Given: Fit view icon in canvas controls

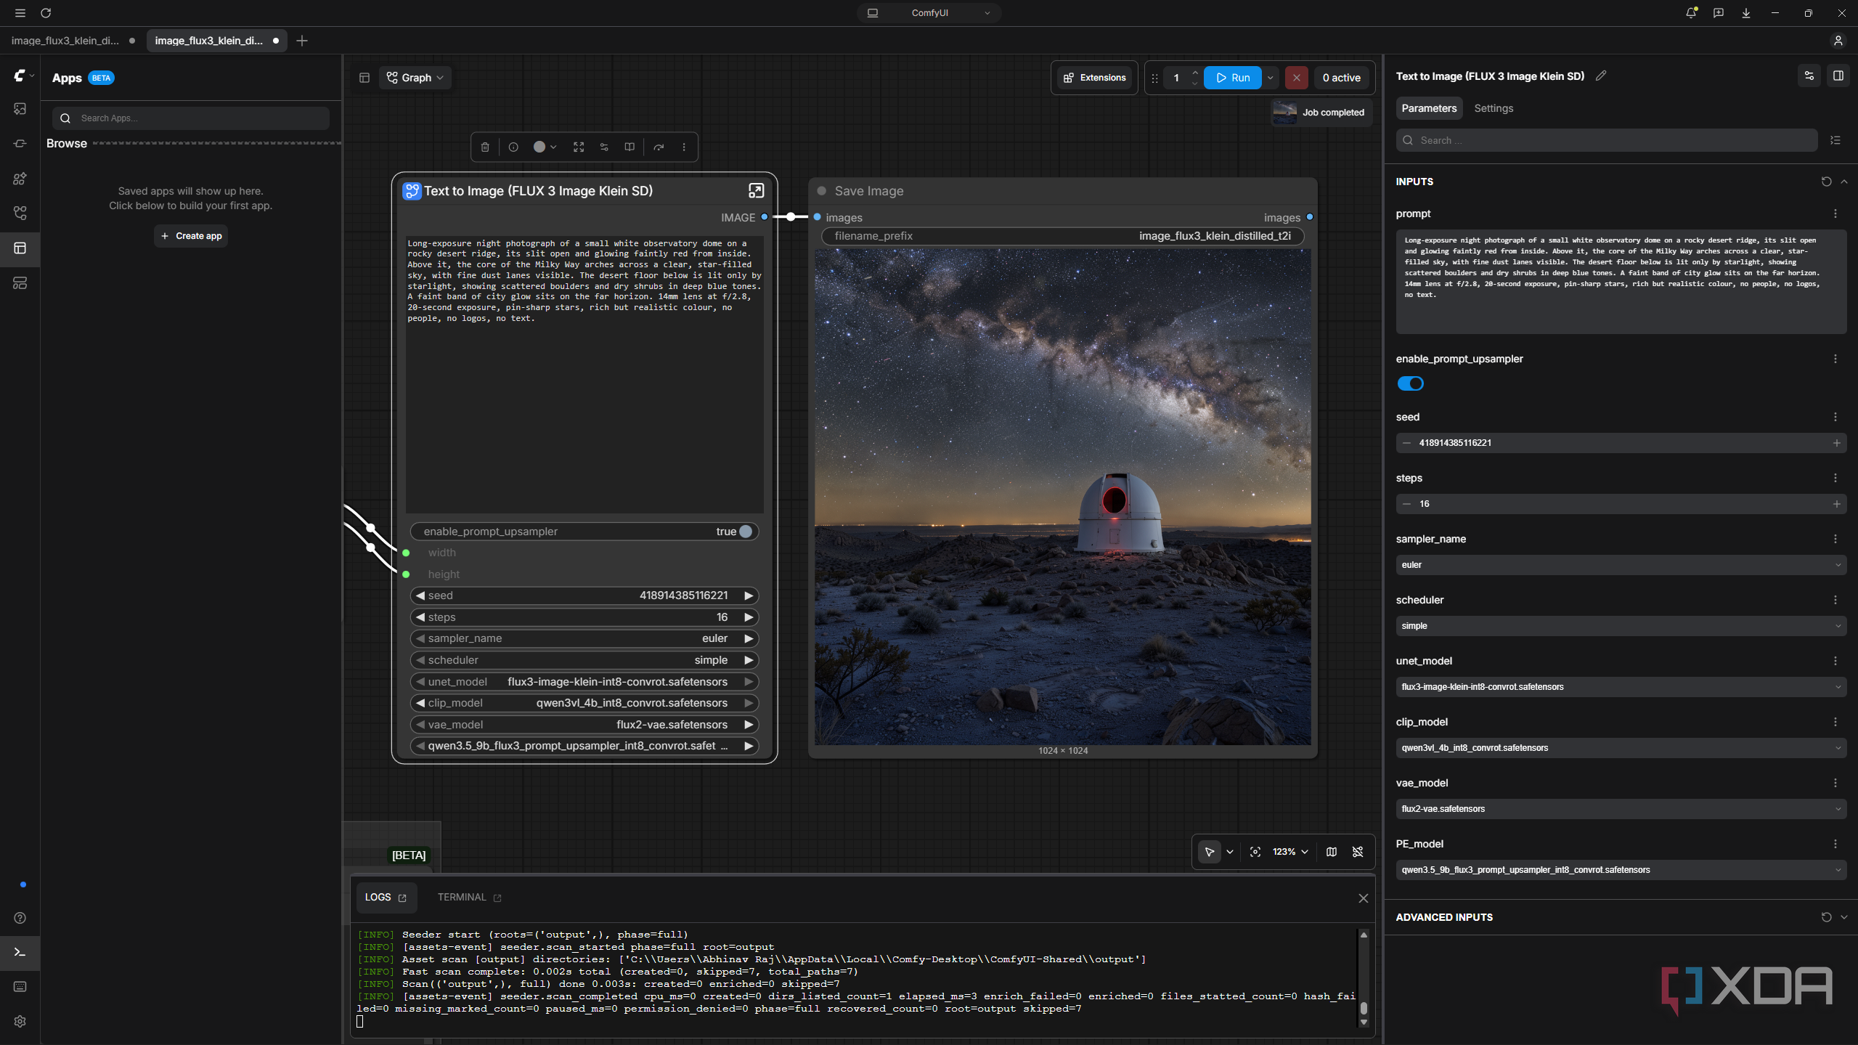Looking at the screenshot, I should point(1255,852).
